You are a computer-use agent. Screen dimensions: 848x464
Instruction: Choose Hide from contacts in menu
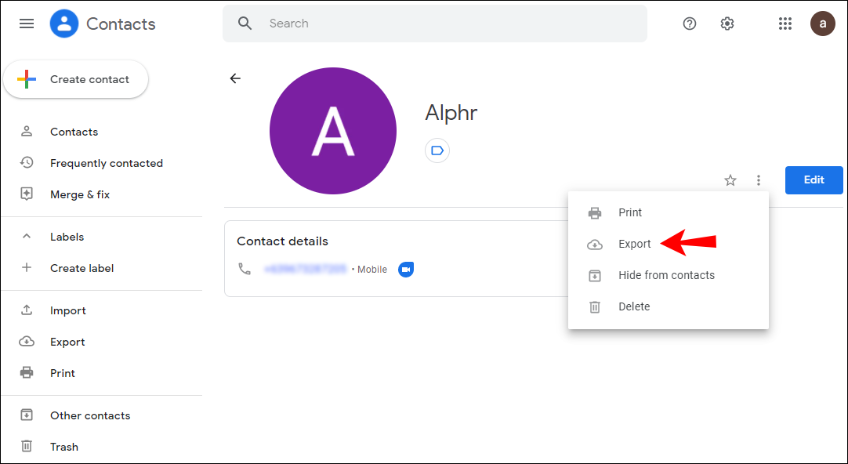[666, 275]
